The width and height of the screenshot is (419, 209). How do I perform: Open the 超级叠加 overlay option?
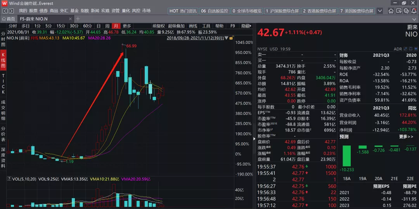tap(177, 26)
